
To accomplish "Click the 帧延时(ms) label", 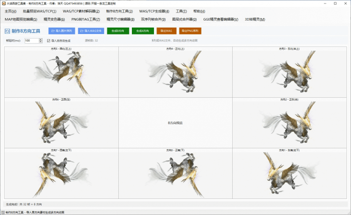I will point(13,41).
